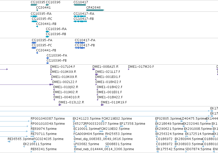Screen dimensions: 218x153
Task: Click DME1-004O10.R feature
Action: pyautogui.click(x=54, y=100)
